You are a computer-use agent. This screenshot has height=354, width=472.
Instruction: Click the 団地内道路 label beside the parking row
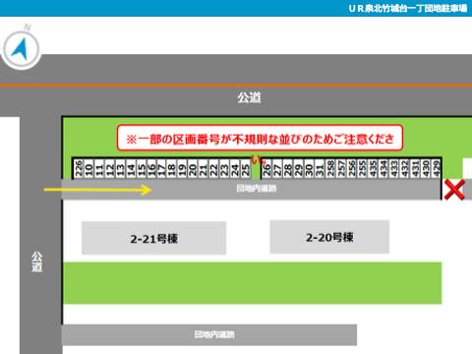tap(257, 188)
